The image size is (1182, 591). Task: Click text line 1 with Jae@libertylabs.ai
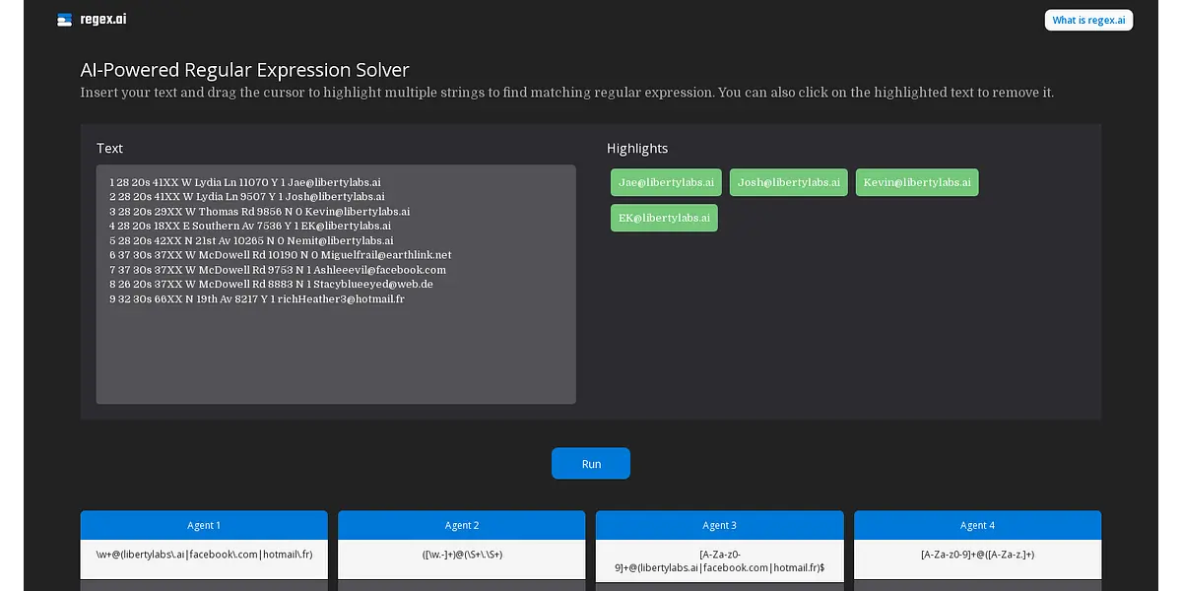pyautogui.click(x=245, y=182)
